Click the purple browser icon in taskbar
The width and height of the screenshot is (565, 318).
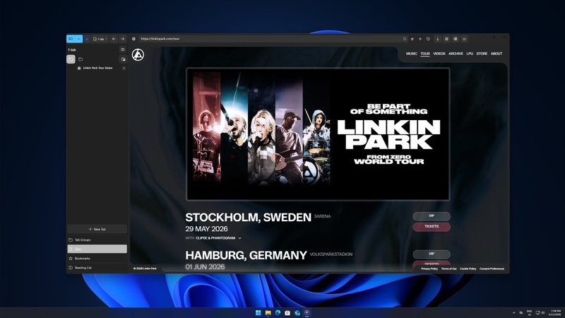[x=307, y=312]
